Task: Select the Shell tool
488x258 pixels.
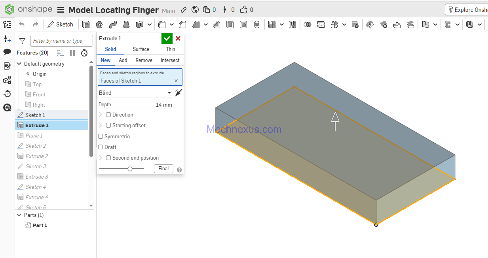Action: tap(230, 24)
